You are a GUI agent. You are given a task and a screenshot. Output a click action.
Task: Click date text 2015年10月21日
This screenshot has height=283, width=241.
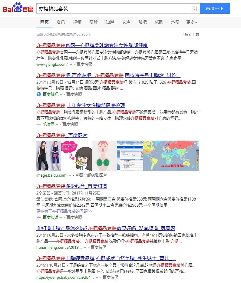tap(51, 265)
